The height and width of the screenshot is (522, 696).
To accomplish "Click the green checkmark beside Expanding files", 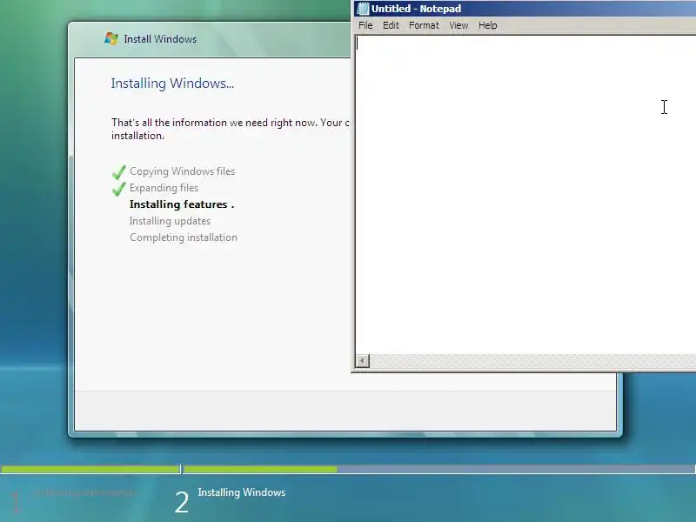I will [x=118, y=189].
